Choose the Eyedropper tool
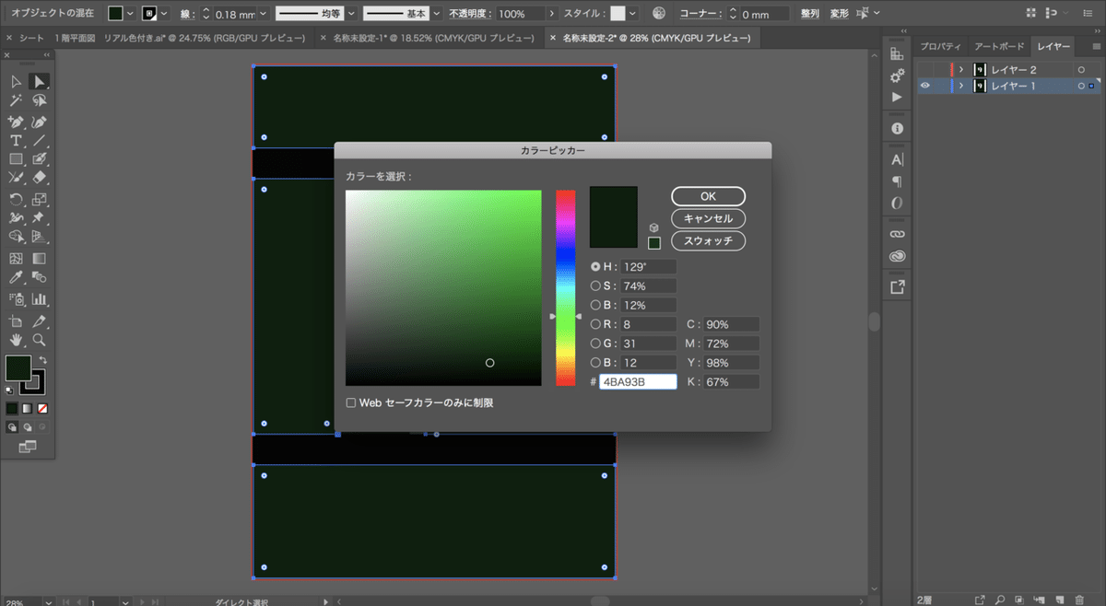 click(16, 277)
